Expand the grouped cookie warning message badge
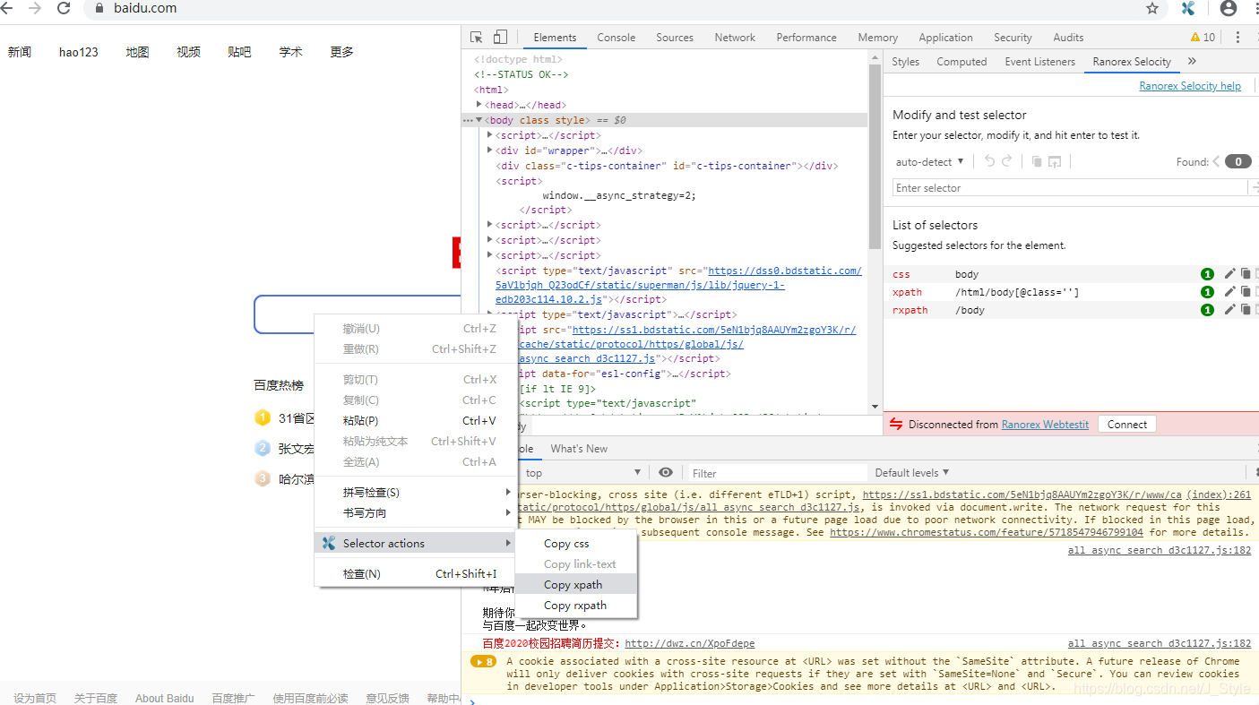This screenshot has height=705, width=1259. click(483, 662)
